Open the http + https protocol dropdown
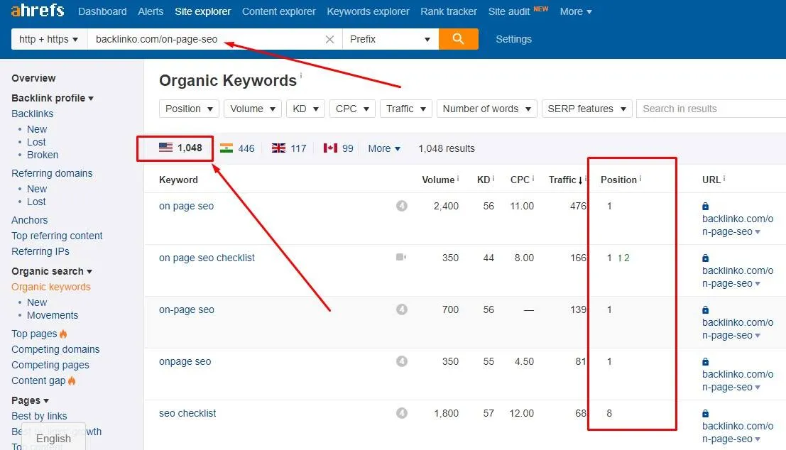 tap(48, 39)
